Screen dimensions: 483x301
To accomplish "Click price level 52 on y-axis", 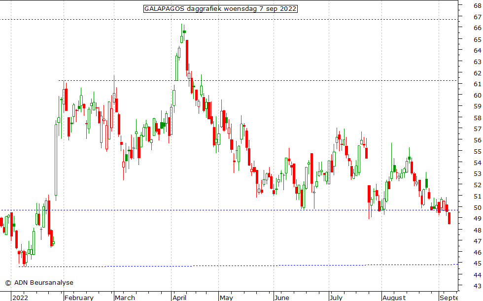I will click(x=478, y=185).
